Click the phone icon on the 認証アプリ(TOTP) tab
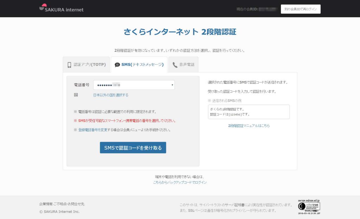 click(x=69, y=65)
